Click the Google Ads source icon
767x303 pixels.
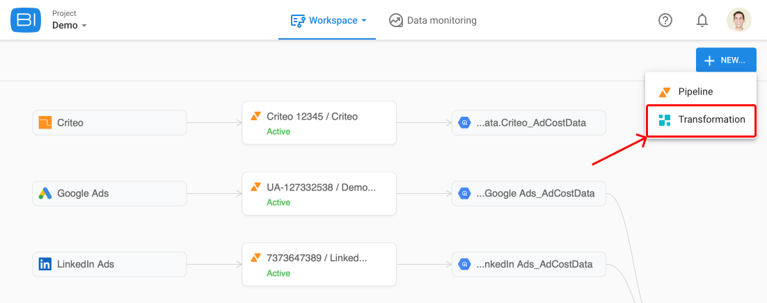pyautogui.click(x=45, y=193)
